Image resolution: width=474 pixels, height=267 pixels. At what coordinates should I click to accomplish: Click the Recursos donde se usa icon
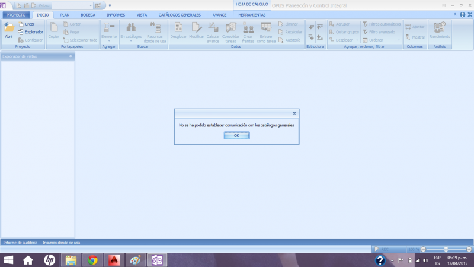coord(155,30)
